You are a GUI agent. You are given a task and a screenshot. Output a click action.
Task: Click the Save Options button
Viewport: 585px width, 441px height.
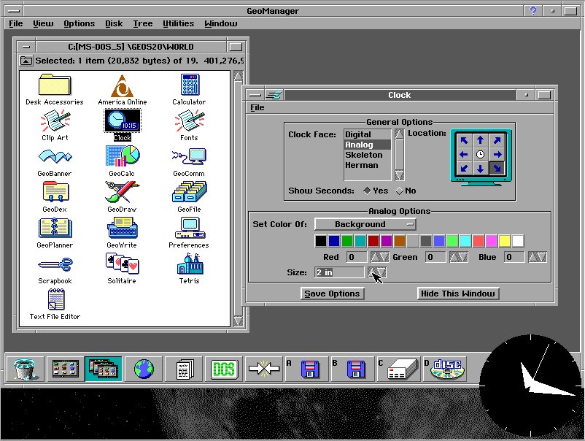(332, 294)
